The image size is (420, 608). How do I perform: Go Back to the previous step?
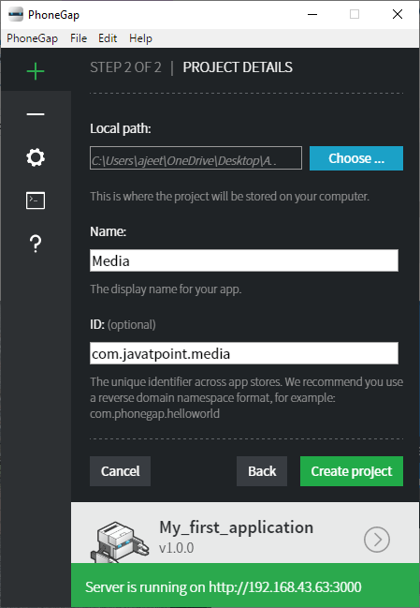point(262,471)
